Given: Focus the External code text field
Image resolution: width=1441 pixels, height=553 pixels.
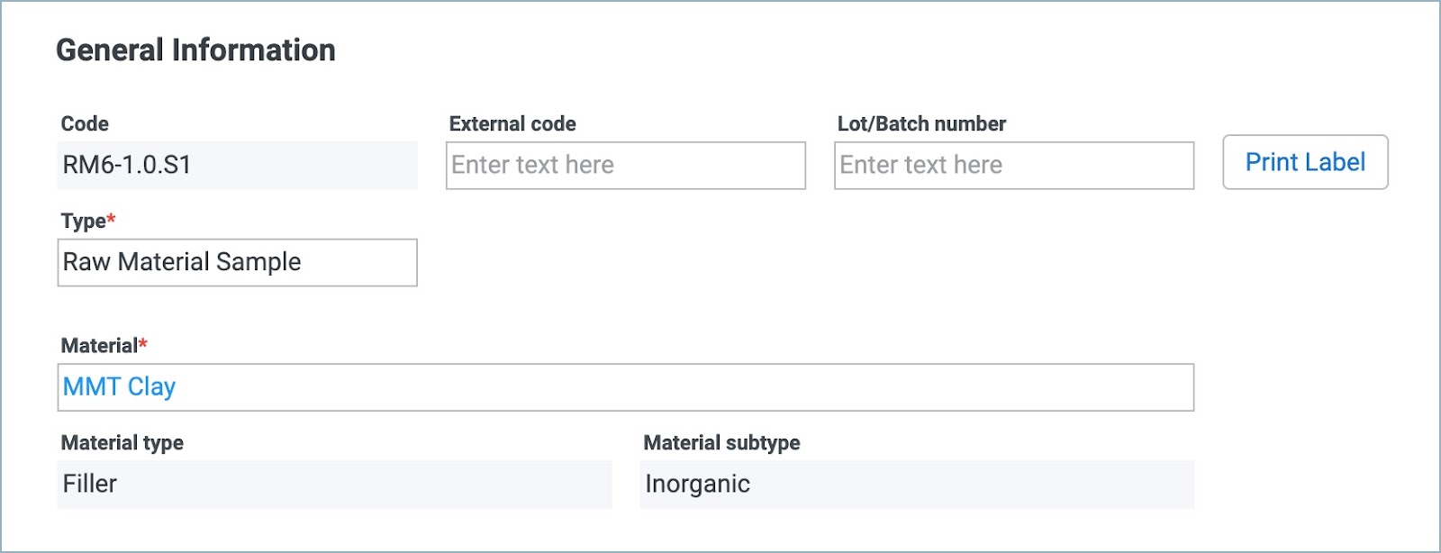Looking at the screenshot, I should (626, 166).
